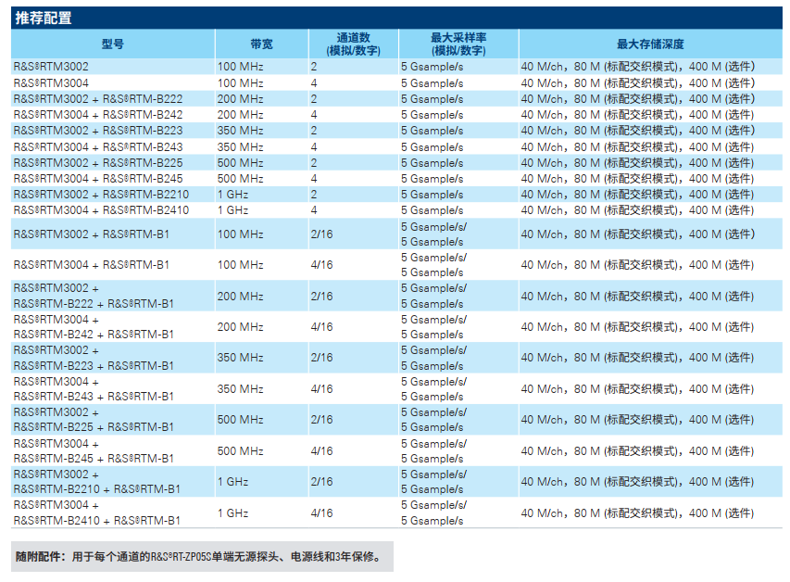Screen dimensions: 790x582
Task: Click the 通道数 (模拟/数字) column header
Action: point(353,44)
